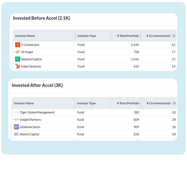Click Index Ventures' total portfolio value 642
This screenshot has height=177, width=187.
tap(136, 66)
